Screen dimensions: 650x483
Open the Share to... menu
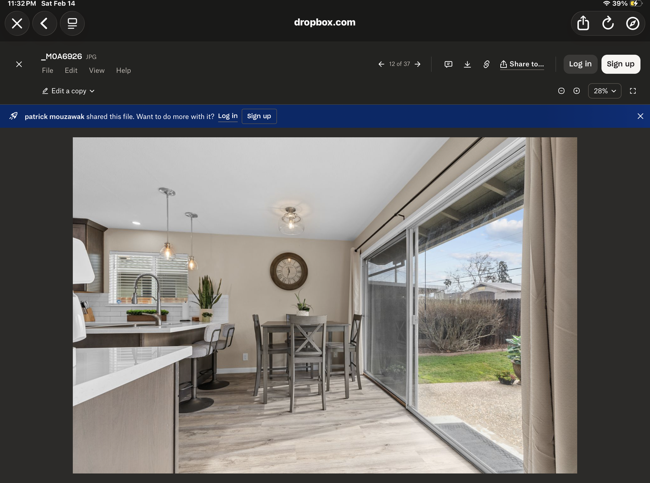(x=522, y=64)
